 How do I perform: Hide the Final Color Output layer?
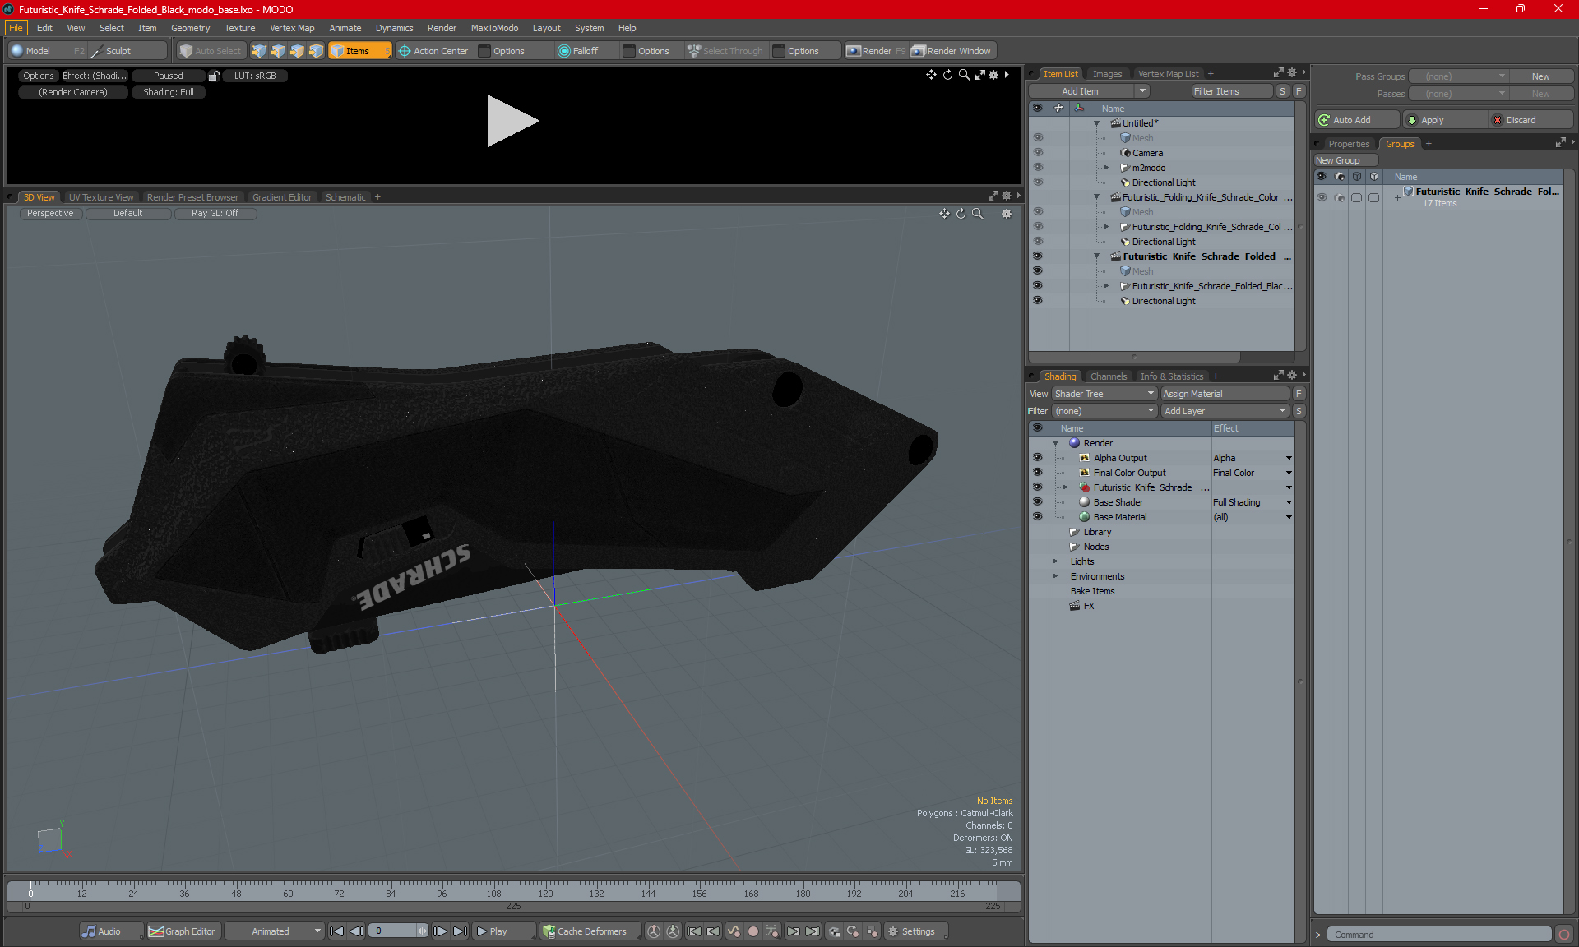(1037, 473)
